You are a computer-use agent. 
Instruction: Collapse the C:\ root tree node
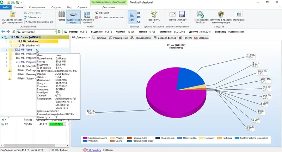2,37
